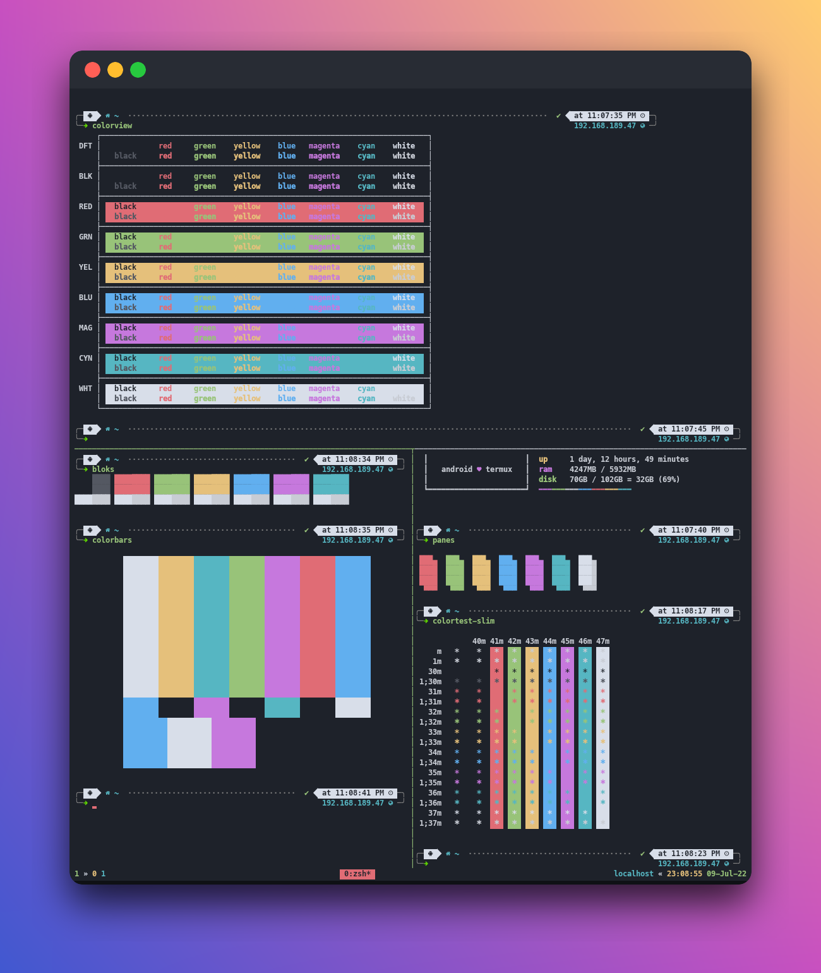Image resolution: width=821 pixels, height=973 pixels.
Task: Click the 1;30m row label in colortest
Action: [431, 682]
